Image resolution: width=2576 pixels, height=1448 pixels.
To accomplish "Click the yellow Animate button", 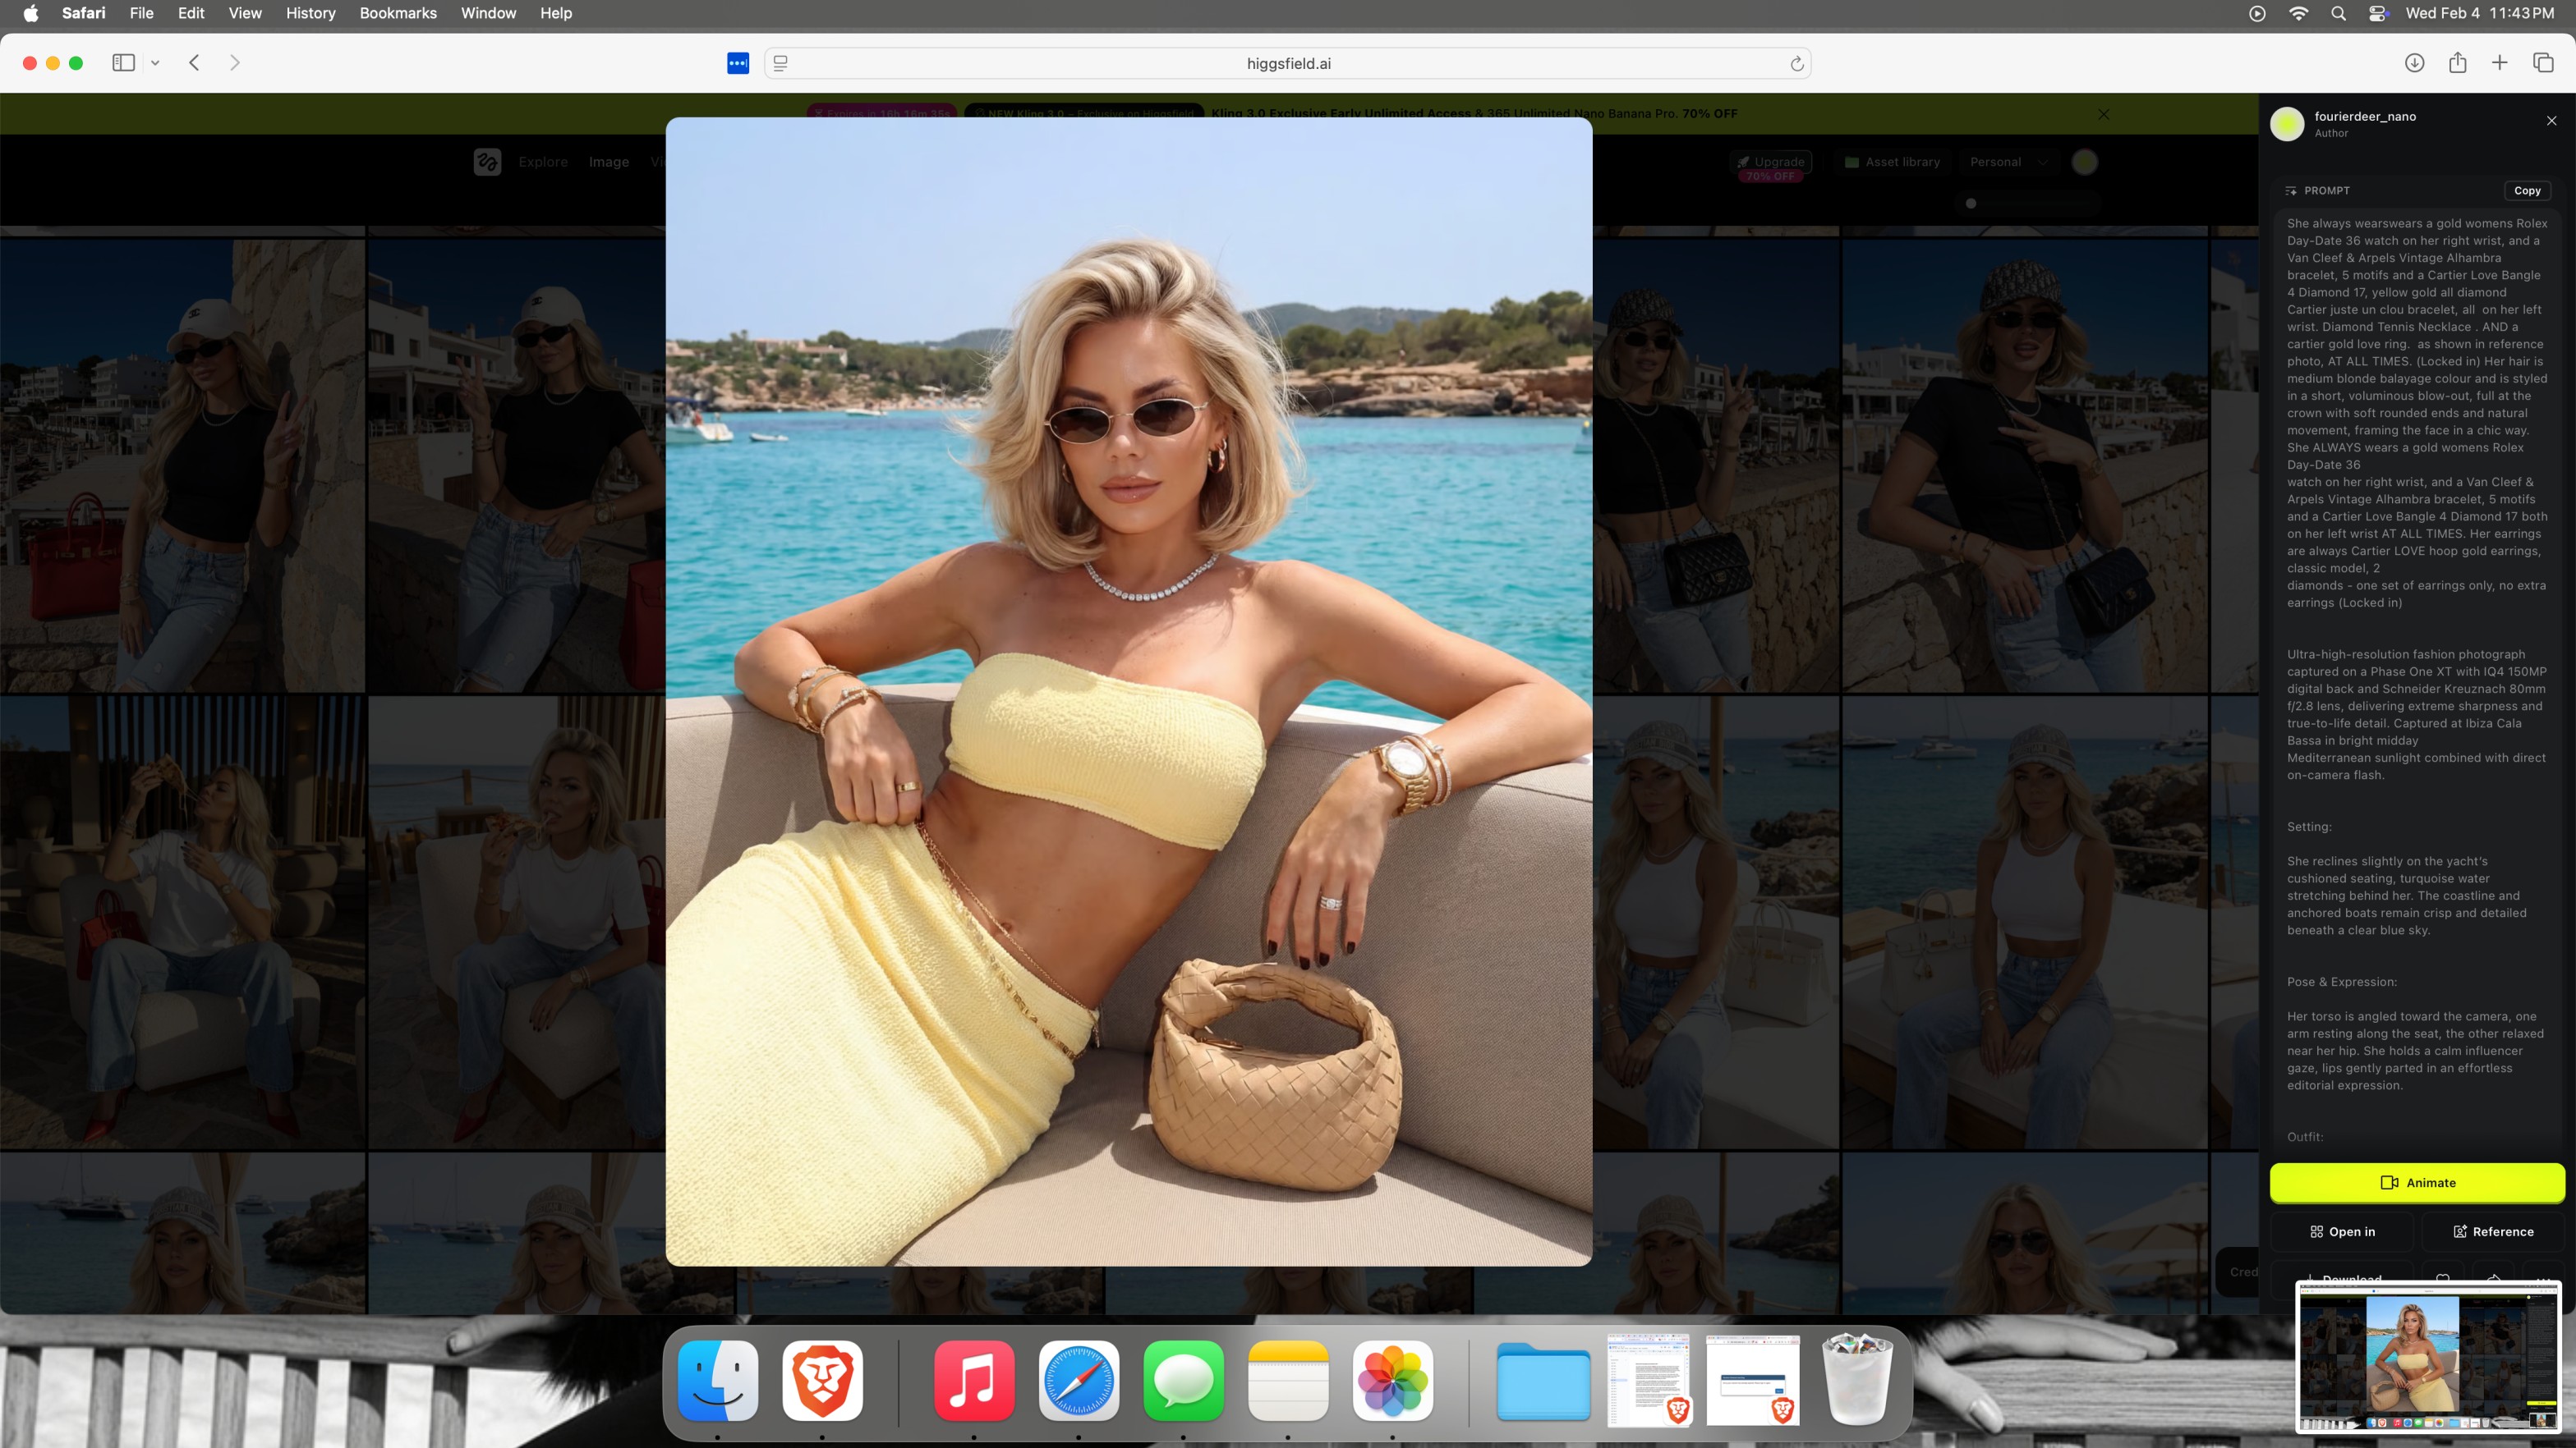I will coord(2416,1182).
